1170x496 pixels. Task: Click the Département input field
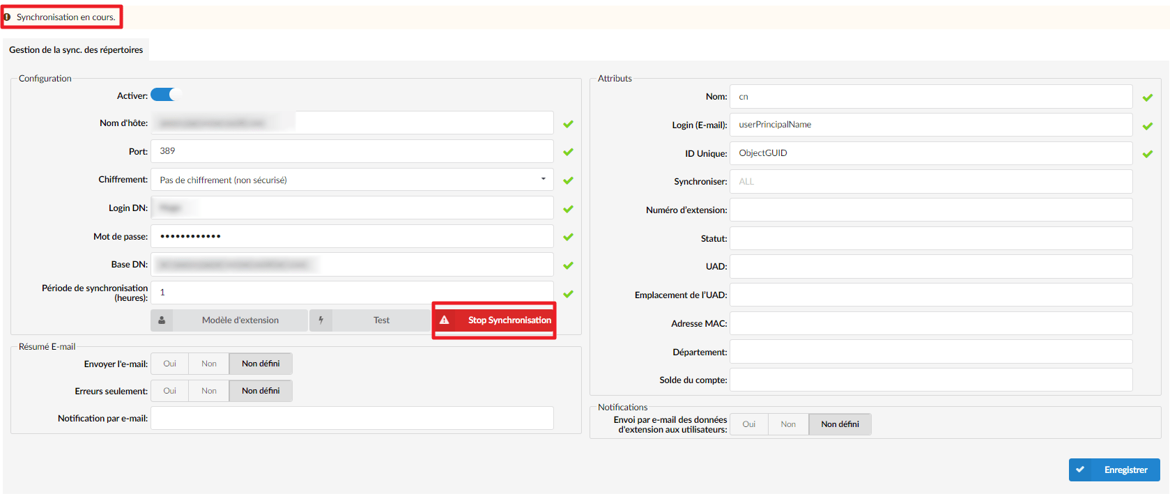click(x=931, y=352)
